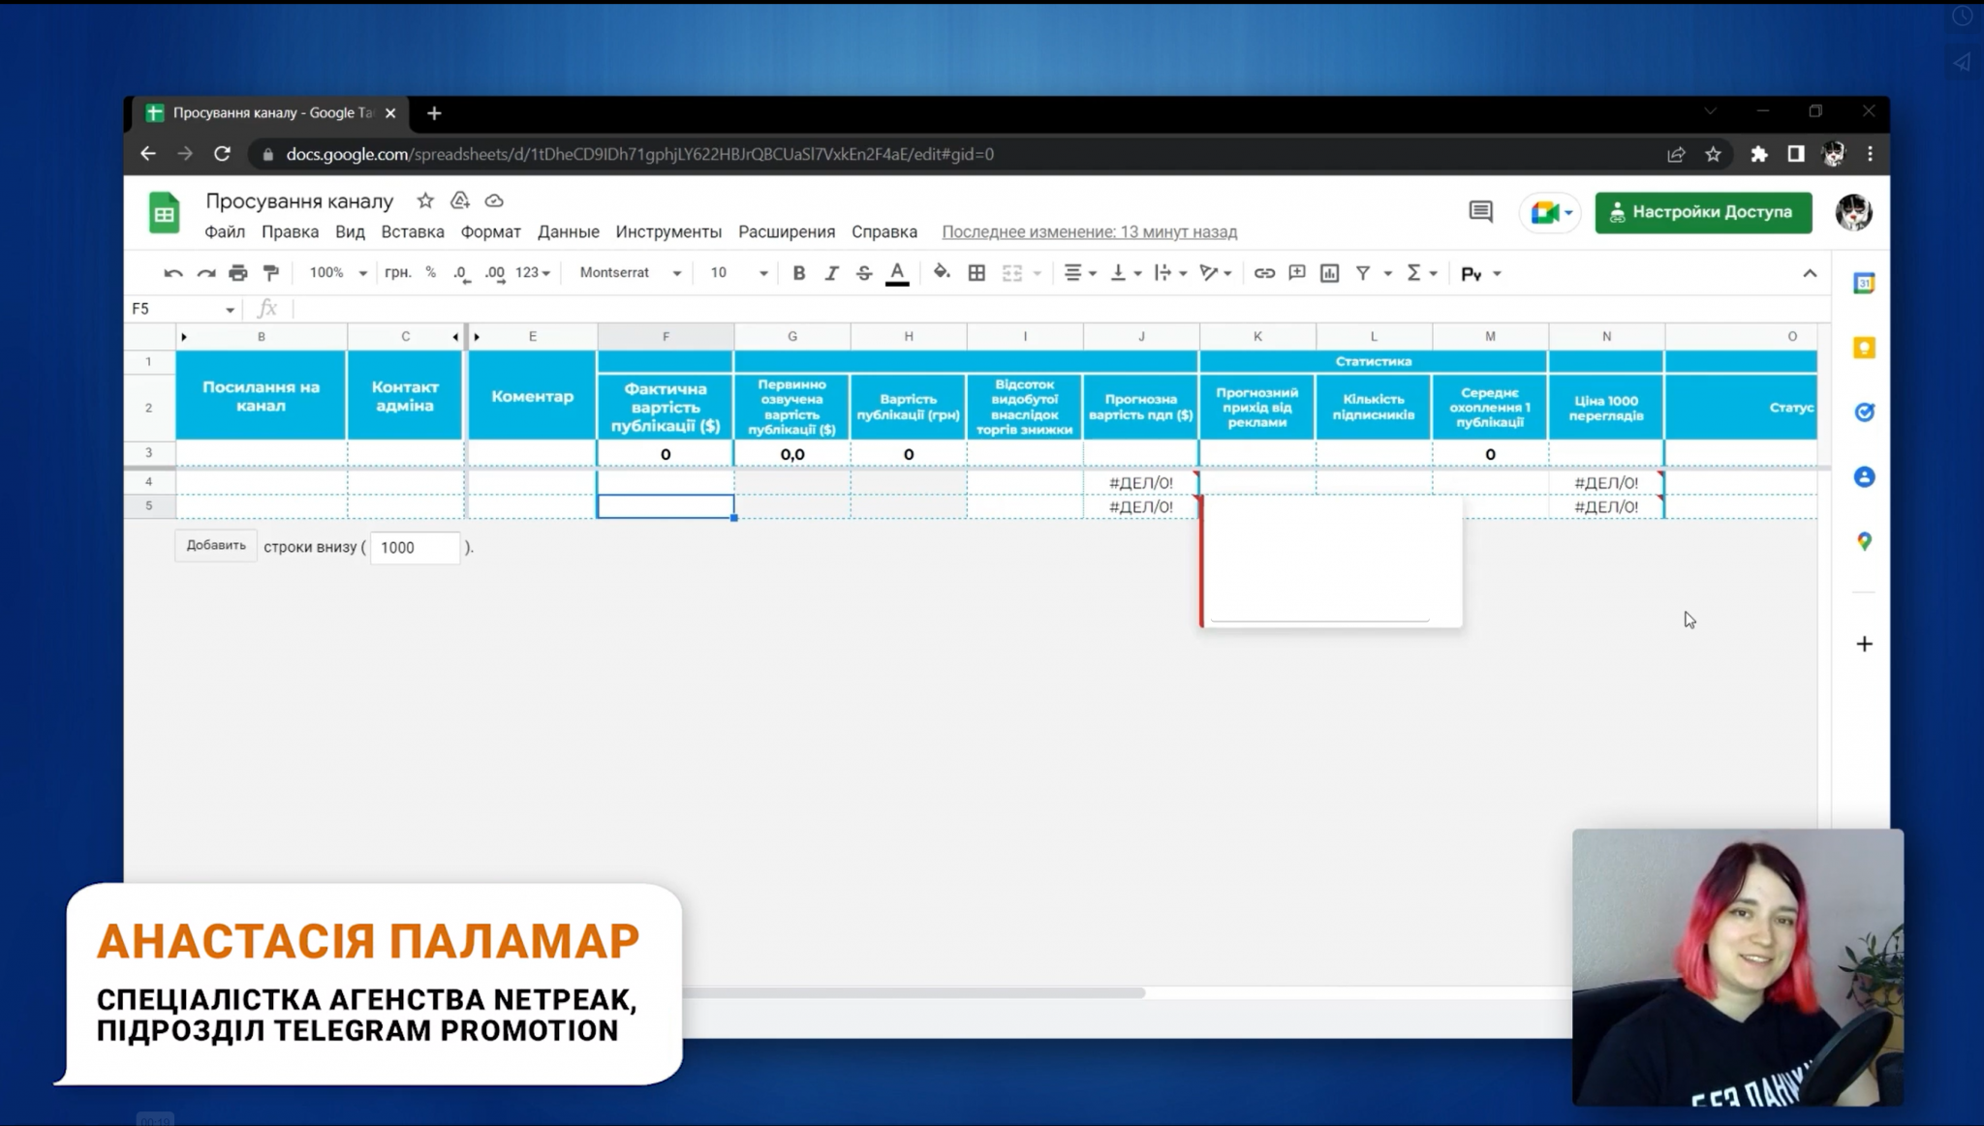Screen dimensions: 1984x1126
Task: Open the comment history icon
Action: (1480, 211)
